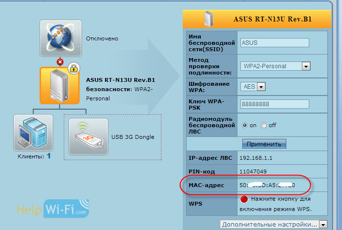This screenshot has width=342, height=230.
Task: Open the Дополнительные настройки dropdown
Action: coord(273,224)
